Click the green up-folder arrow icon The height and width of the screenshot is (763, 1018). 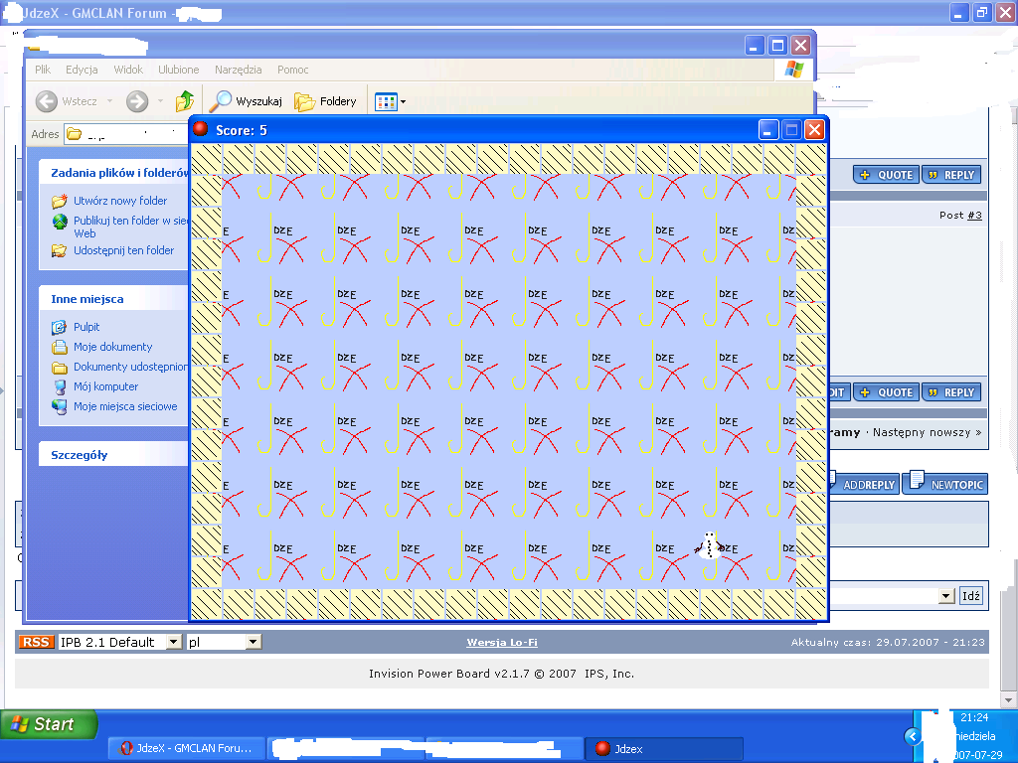coord(185,101)
